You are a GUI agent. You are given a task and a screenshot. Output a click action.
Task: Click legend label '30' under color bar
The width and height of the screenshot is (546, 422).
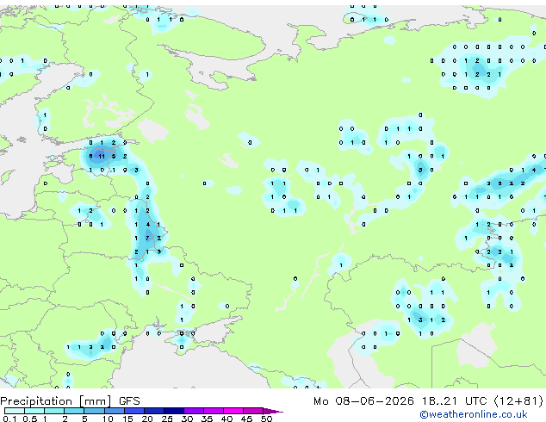point(187,419)
